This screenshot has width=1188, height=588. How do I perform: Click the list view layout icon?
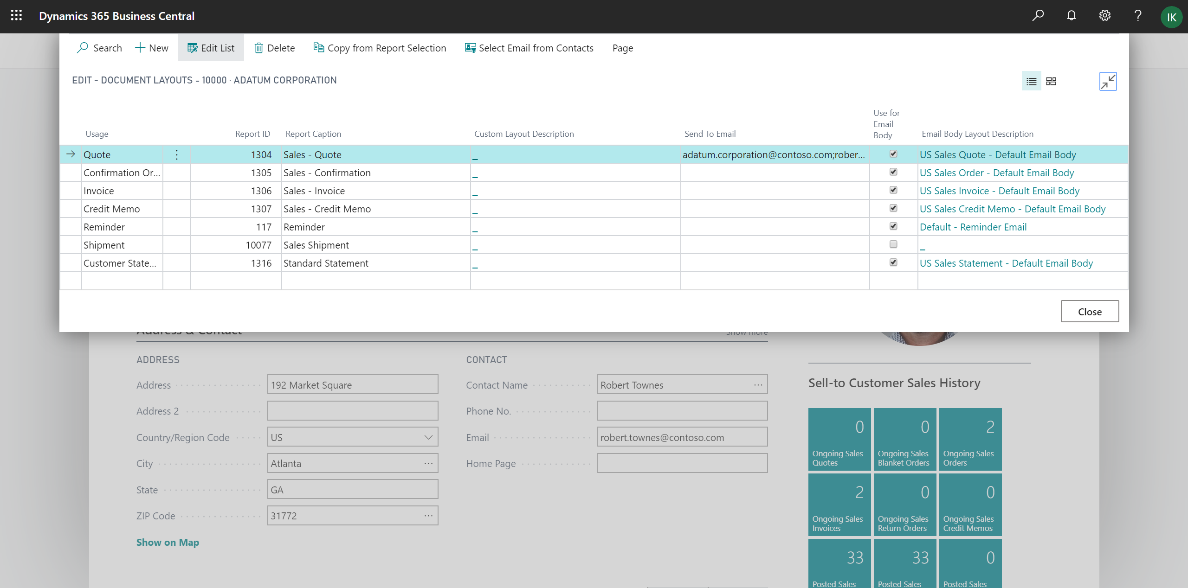pyautogui.click(x=1031, y=81)
